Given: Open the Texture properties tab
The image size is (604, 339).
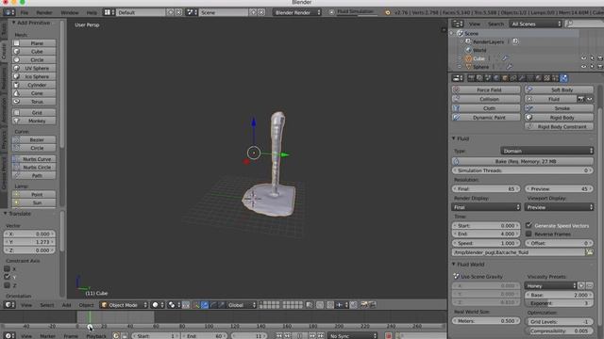Looking at the screenshot, I should click(x=546, y=78).
